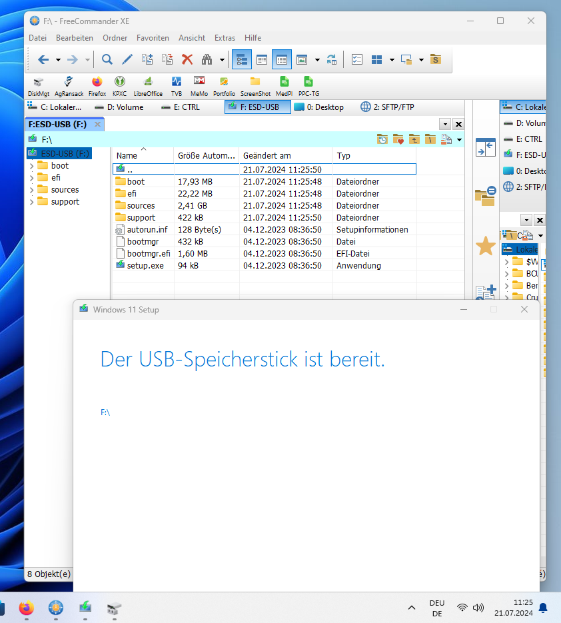Viewport: 561px width, 623px height.
Task: Expand the support folder in tree
Action: pyautogui.click(x=32, y=202)
